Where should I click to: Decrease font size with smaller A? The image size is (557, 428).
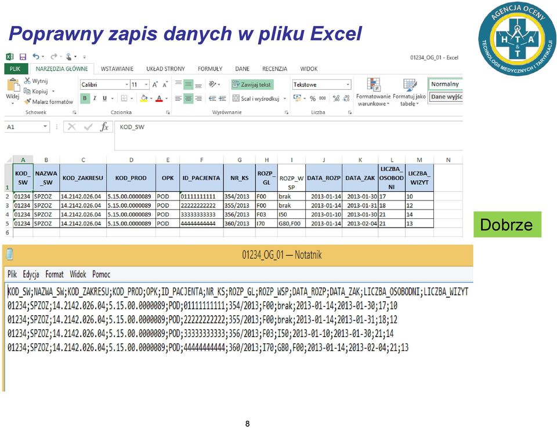(x=165, y=85)
